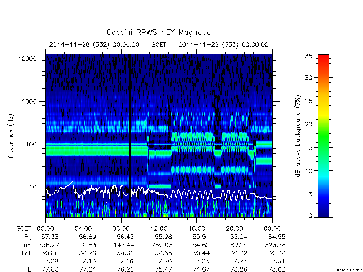The image size is (363, 272).
Task: Click the Lat value '30.20'
Action: [x=277, y=253]
